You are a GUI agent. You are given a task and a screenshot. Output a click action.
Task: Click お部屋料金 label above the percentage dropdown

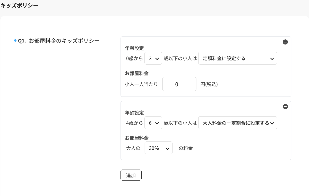[137, 138]
